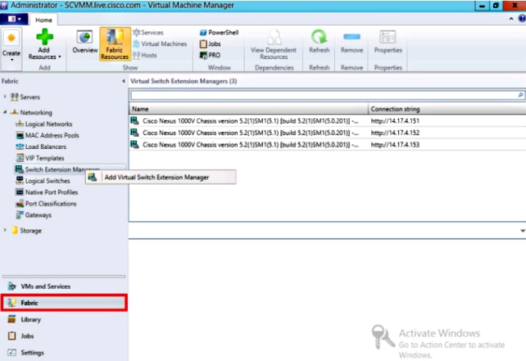The height and width of the screenshot is (361, 526).
Task: Open Native Port Profiles node
Action: tap(47, 193)
